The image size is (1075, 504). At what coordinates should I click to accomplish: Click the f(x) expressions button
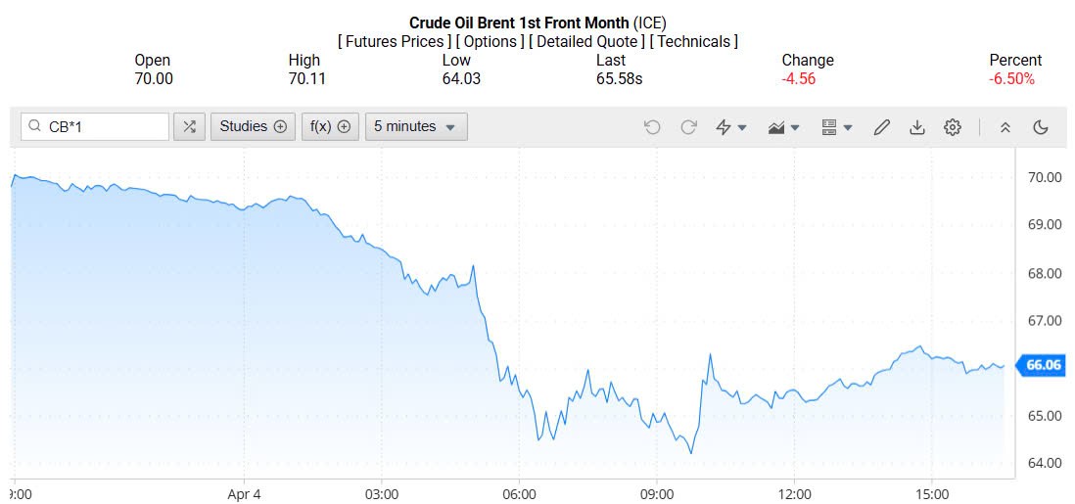pyautogui.click(x=330, y=127)
